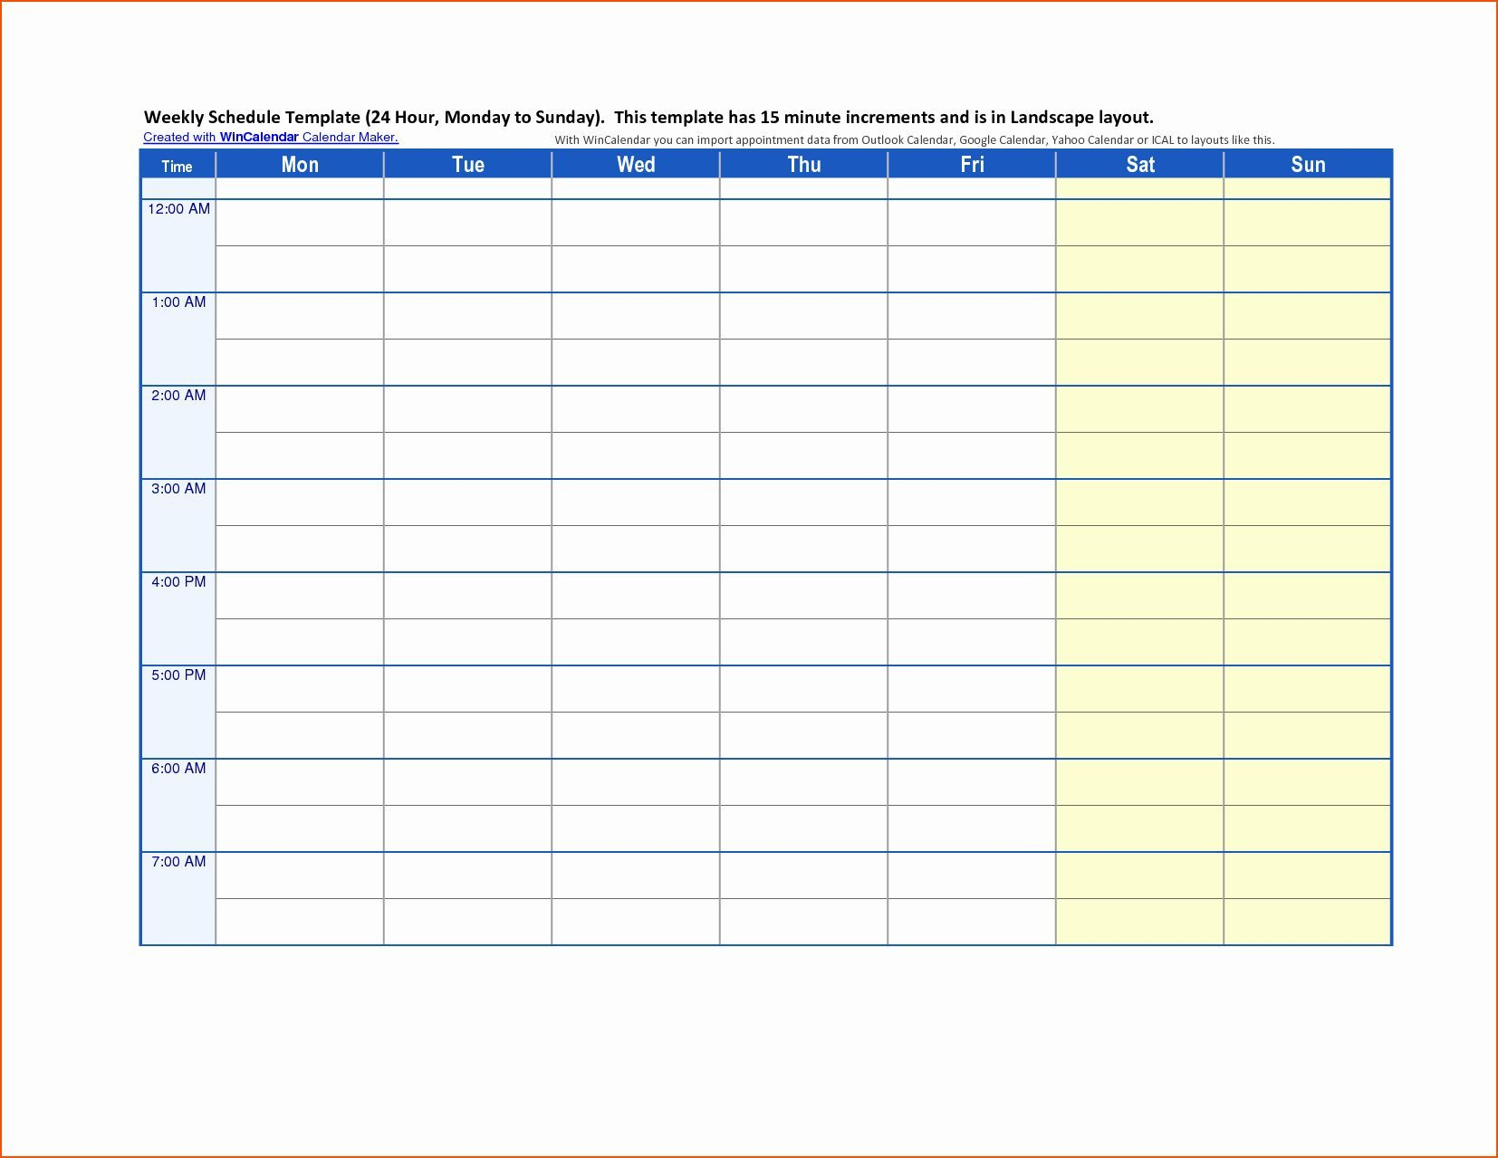
Task: Select the Thu column header
Action: 804,165
